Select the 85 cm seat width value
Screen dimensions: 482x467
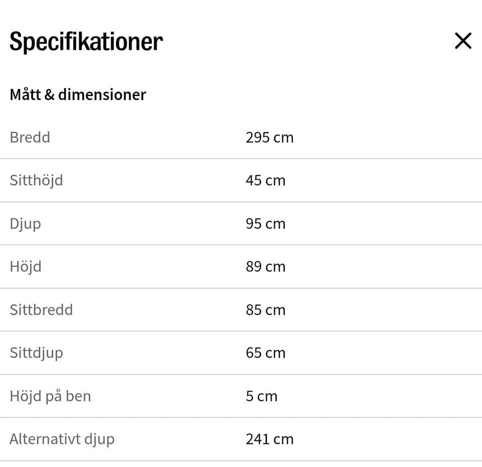click(x=266, y=310)
